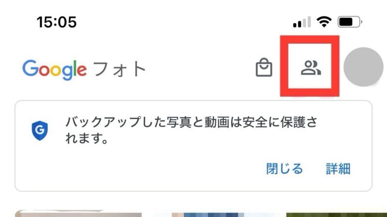Tap the battery level indicator
387x217 pixels.
coord(350,22)
